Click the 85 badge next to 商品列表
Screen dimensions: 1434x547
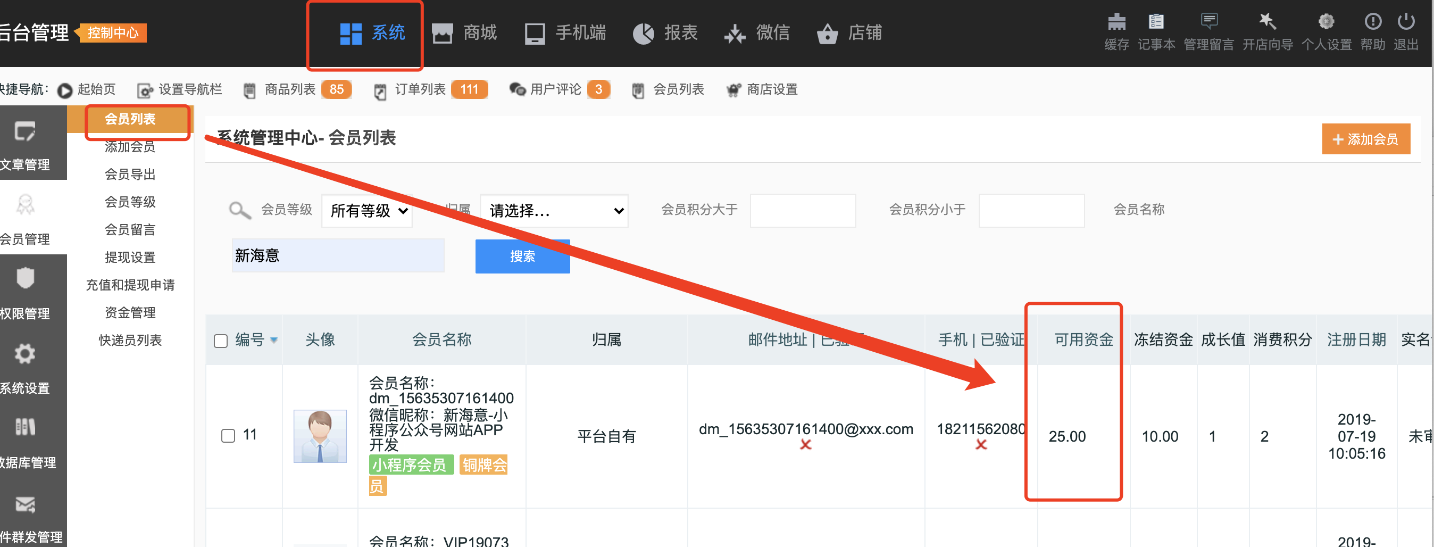point(336,90)
